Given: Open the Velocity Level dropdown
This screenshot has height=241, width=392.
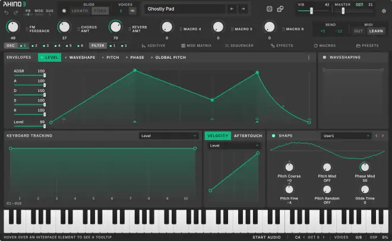Looking at the screenshot, I should pos(234,145).
